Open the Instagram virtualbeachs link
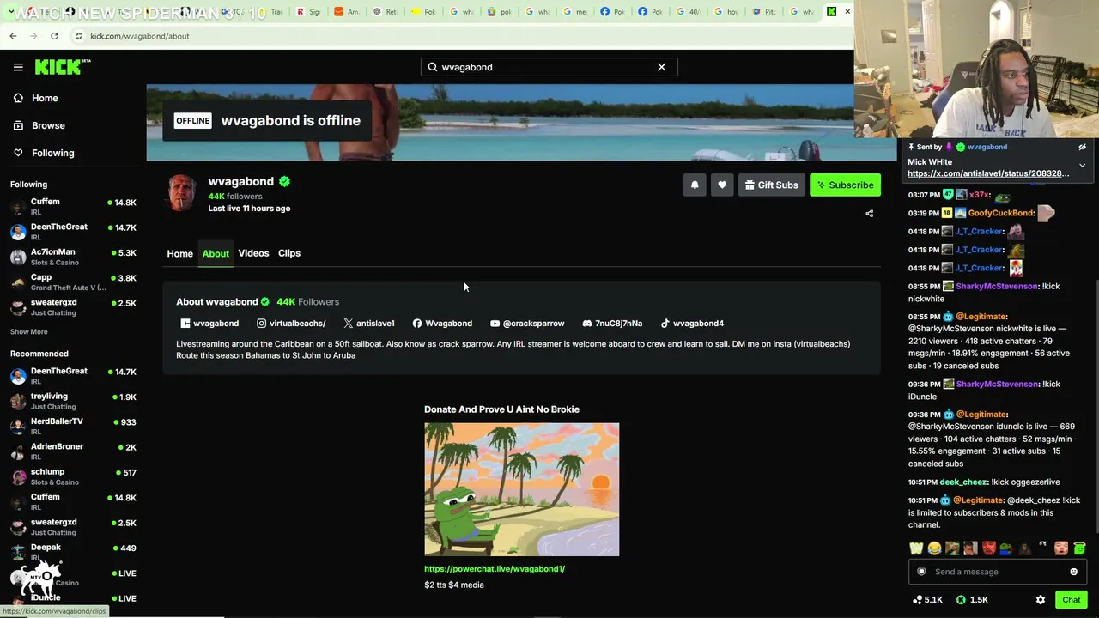The image size is (1099, 618). [x=291, y=324]
